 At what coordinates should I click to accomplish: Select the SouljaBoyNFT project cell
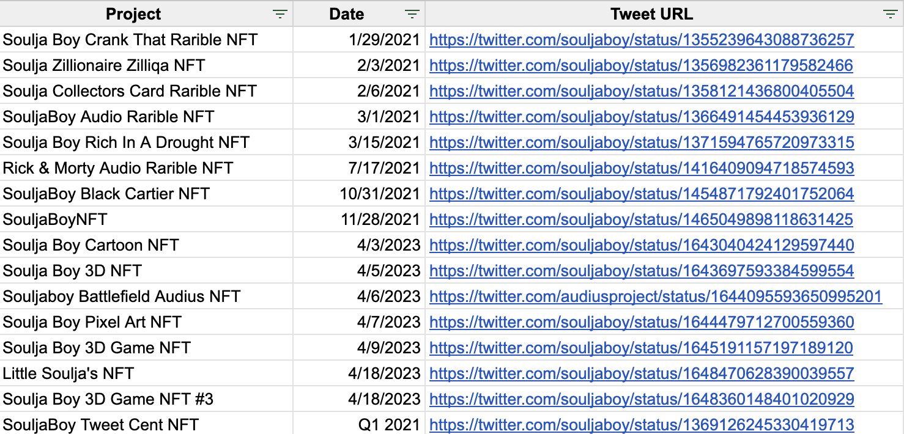146,219
